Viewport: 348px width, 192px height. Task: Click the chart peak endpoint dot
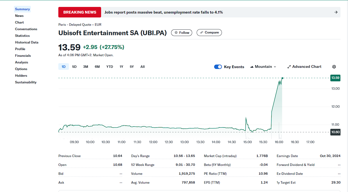coord(282,78)
